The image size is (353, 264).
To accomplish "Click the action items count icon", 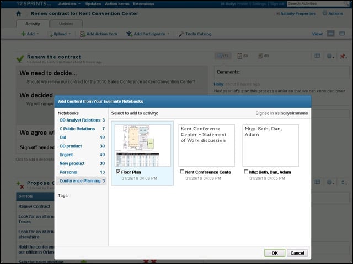I will (243, 56).
